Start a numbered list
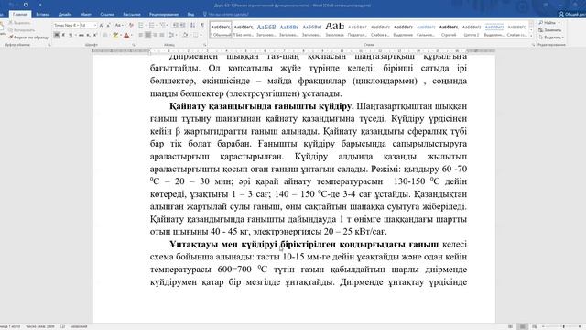Viewport: 586px width, 330px height. click(x=151, y=25)
